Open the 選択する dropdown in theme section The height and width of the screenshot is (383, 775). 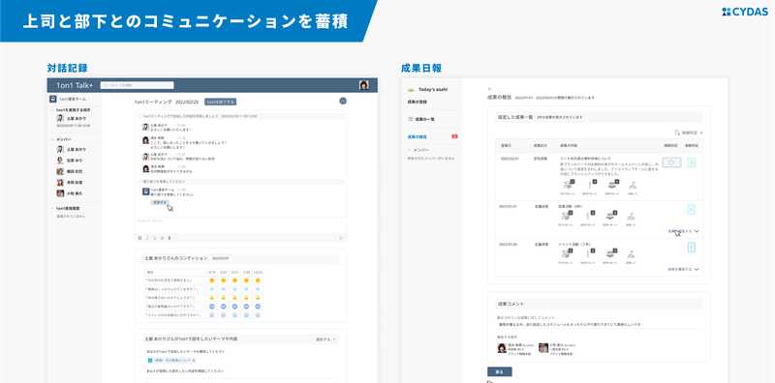(326, 339)
